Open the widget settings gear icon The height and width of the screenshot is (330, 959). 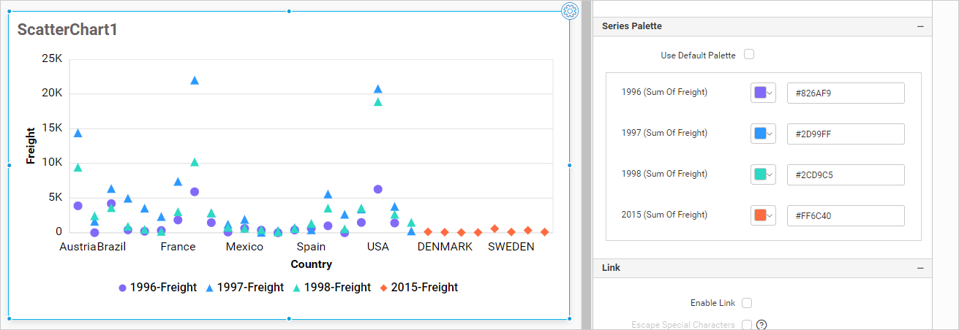pos(570,11)
